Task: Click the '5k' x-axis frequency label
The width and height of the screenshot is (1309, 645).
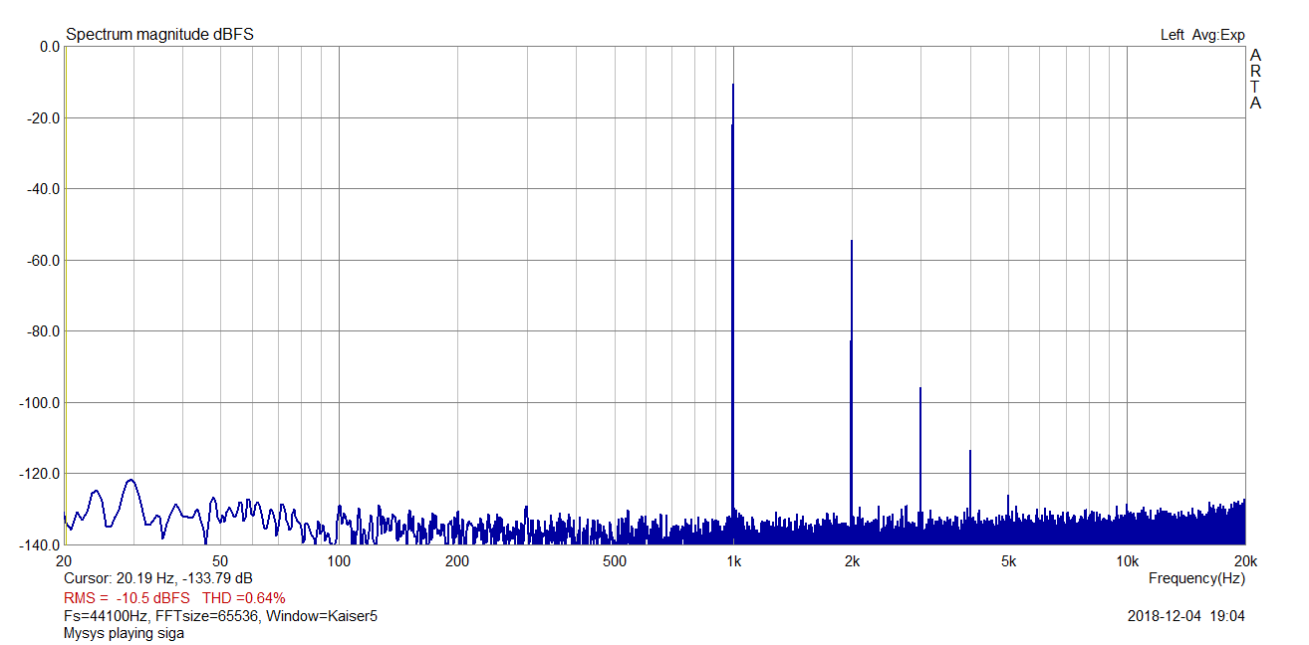Action: pos(1008,560)
